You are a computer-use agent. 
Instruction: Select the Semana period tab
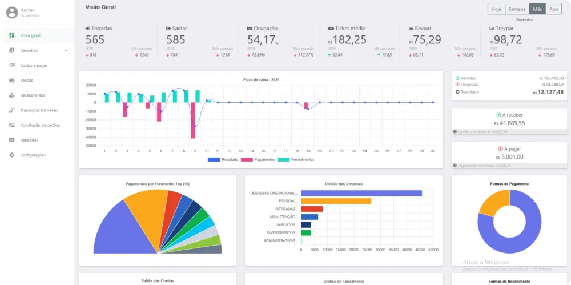(x=517, y=9)
